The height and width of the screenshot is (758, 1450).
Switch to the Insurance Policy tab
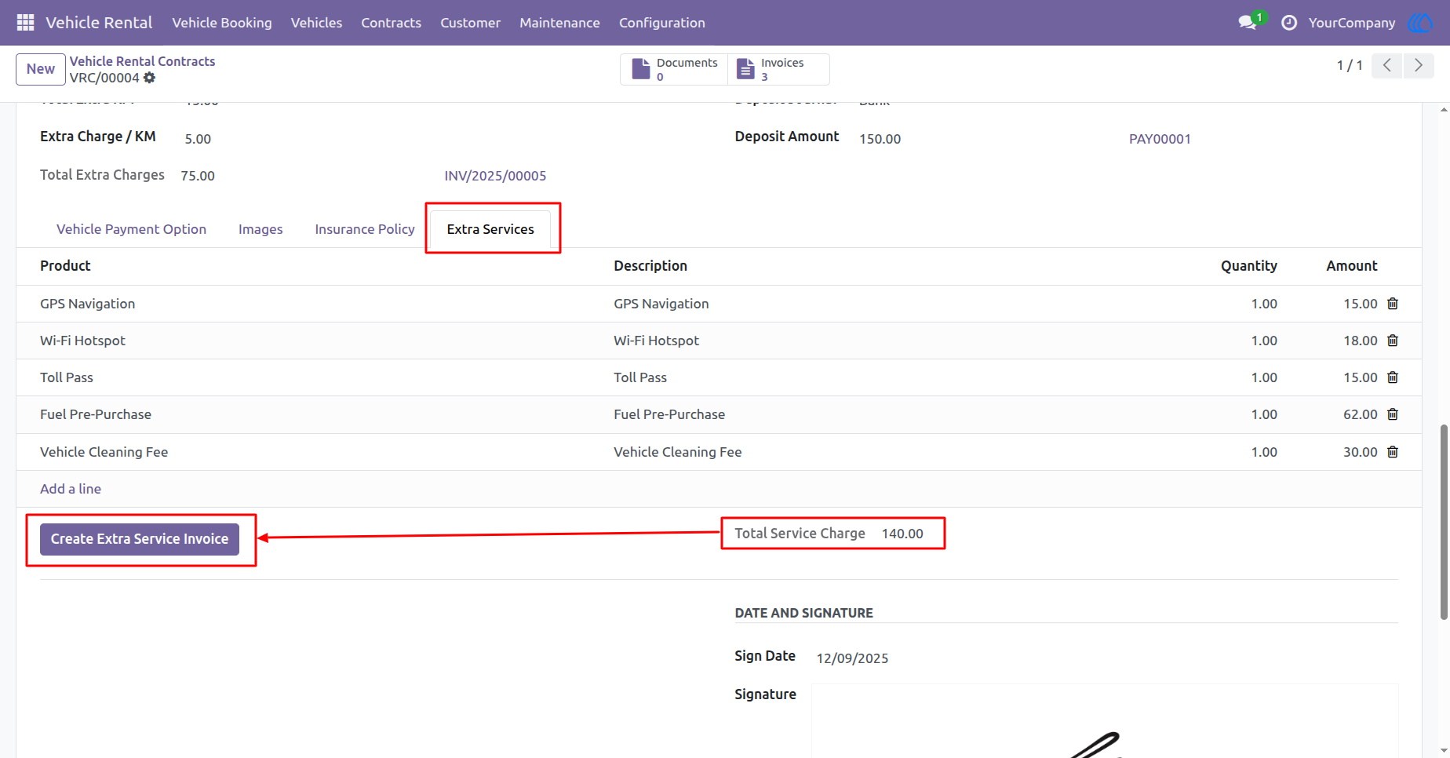tap(365, 229)
